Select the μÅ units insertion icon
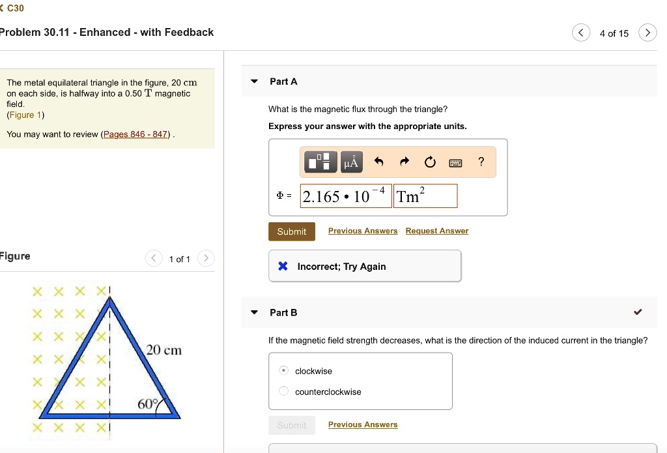Screen dimensions: 667x453 [351, 162]
